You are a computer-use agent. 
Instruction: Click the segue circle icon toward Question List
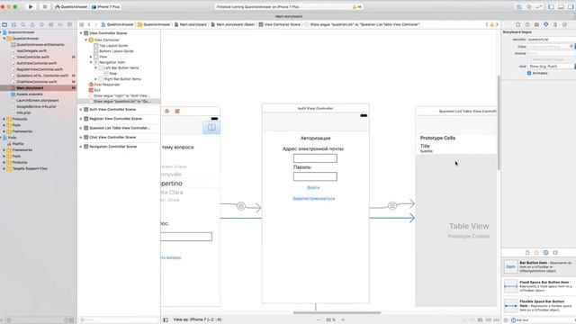[392, 206]
